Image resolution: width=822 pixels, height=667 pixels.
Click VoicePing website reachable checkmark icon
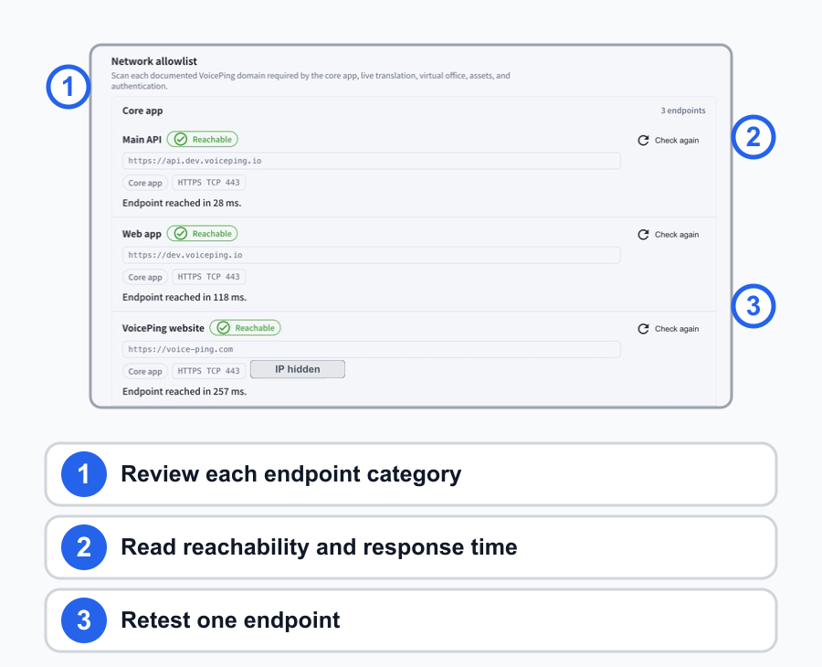point(224,328)
